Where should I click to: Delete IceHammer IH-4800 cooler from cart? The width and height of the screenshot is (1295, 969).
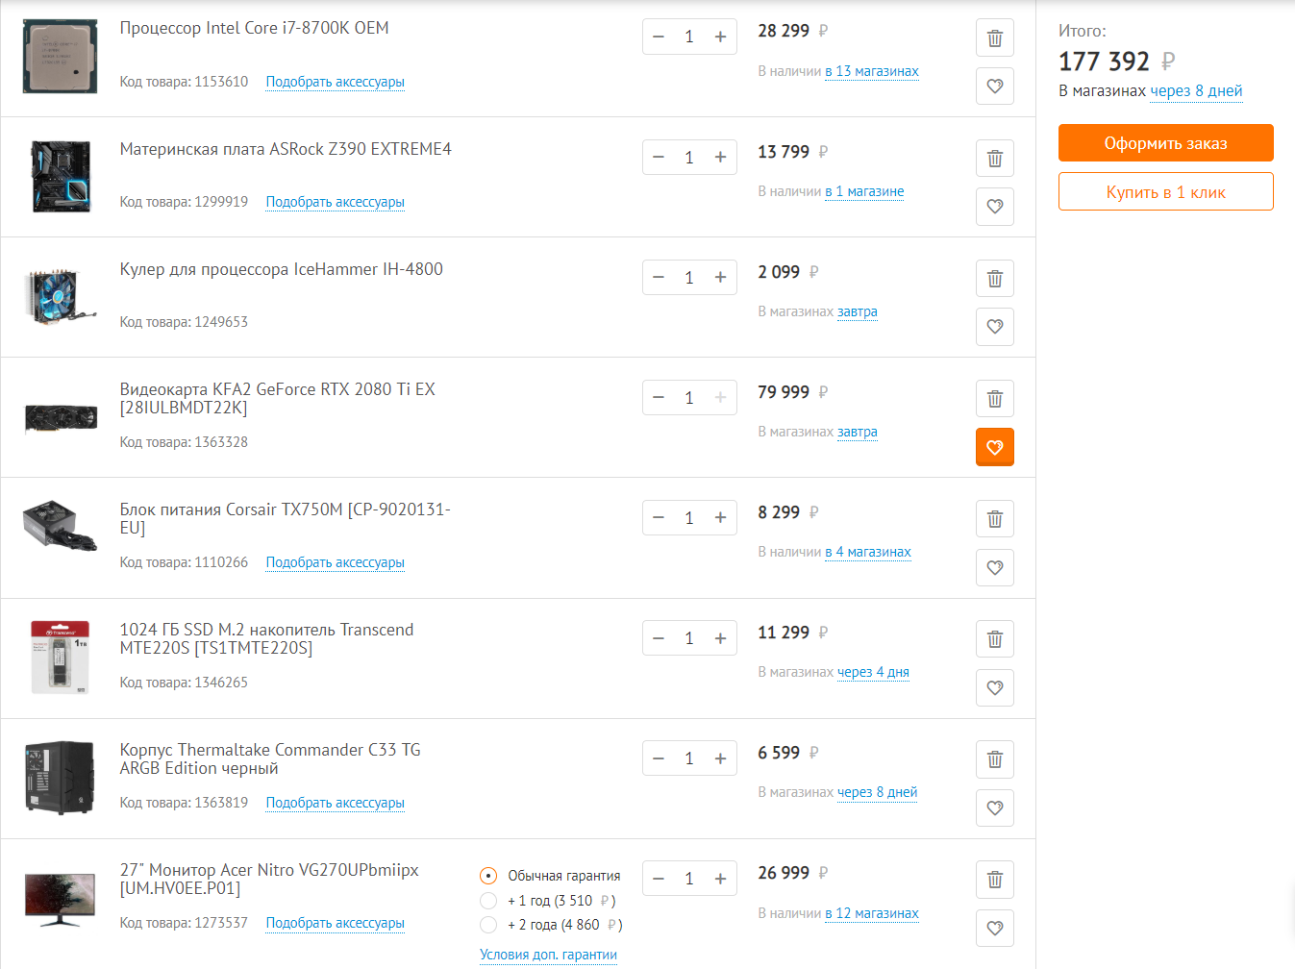point(995,279)
